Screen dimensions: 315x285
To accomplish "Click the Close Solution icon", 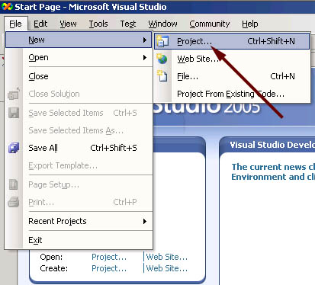I will [14, 94].
